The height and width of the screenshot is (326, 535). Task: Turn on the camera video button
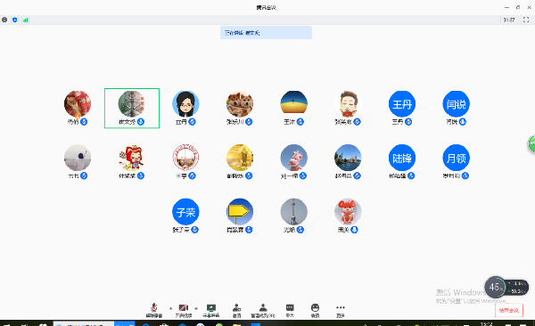[x=184, y=310]
